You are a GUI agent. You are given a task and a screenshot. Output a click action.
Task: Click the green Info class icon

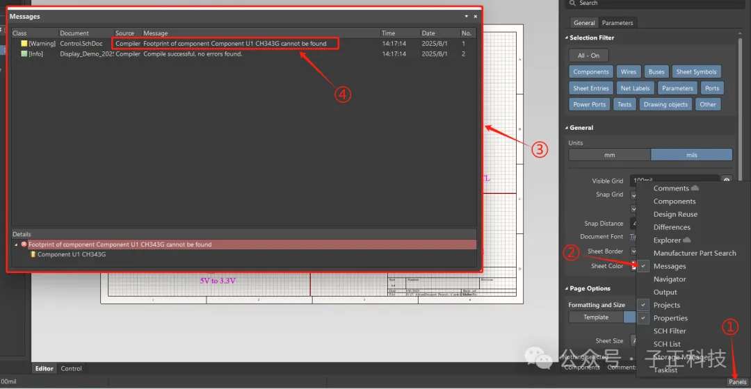click(x=24, y=54)
